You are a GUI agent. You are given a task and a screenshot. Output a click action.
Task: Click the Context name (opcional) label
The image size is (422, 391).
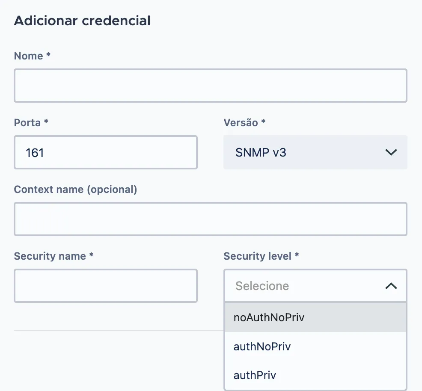click(x=75, y=190)
